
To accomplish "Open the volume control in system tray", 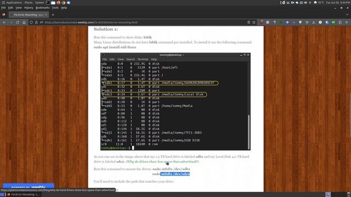I will (305, 3).
